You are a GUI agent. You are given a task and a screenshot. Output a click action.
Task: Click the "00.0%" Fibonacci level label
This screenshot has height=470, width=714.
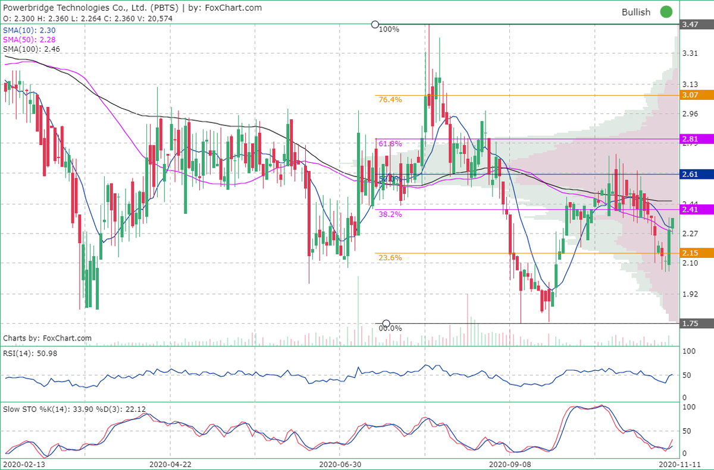(x=391, y=328)
